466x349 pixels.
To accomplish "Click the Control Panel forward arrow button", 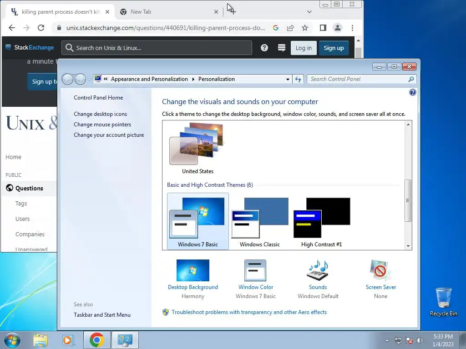I will tap(80, 79).
